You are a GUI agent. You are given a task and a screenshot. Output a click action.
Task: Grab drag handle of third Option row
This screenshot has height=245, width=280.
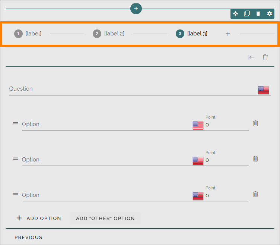point(15,194)
